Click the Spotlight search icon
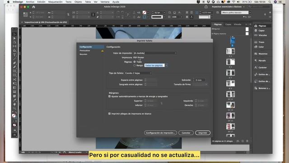The width and height of the screenshot is (289, 163). 270,2
